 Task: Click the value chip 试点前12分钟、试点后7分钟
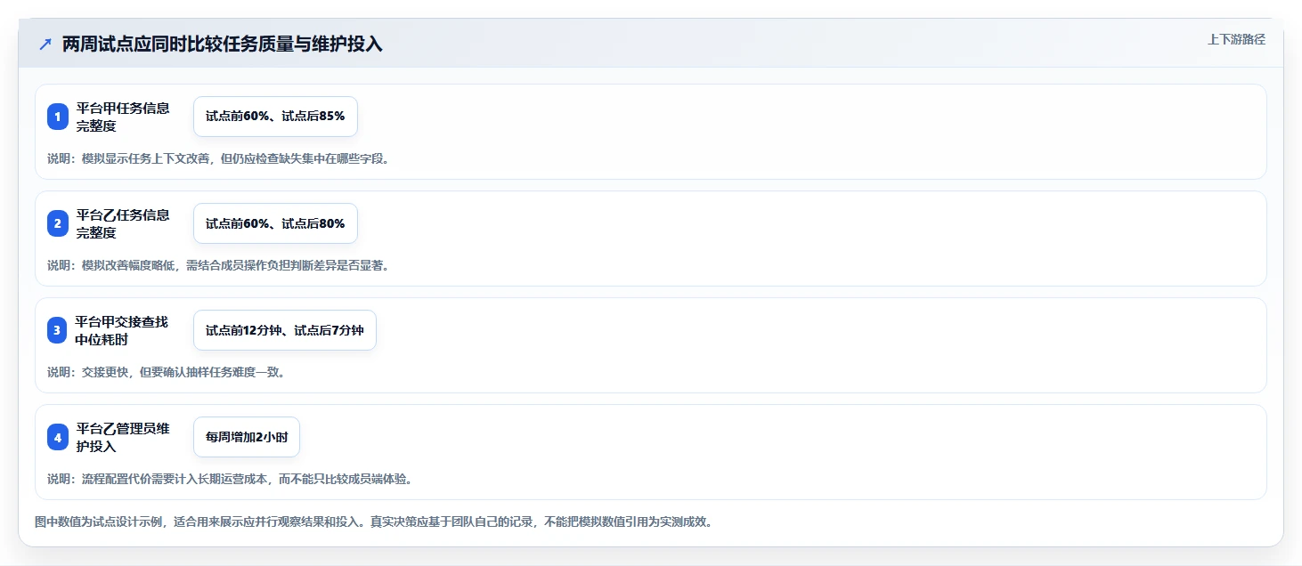click(x=285, y=330)
